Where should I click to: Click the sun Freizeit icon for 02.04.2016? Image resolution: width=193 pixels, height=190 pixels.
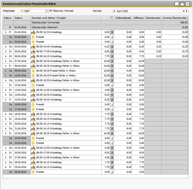point(33,37)
